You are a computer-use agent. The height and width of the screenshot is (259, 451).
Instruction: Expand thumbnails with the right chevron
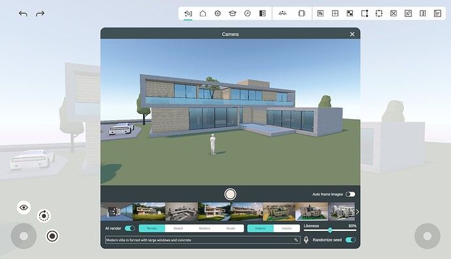point(358,212)
